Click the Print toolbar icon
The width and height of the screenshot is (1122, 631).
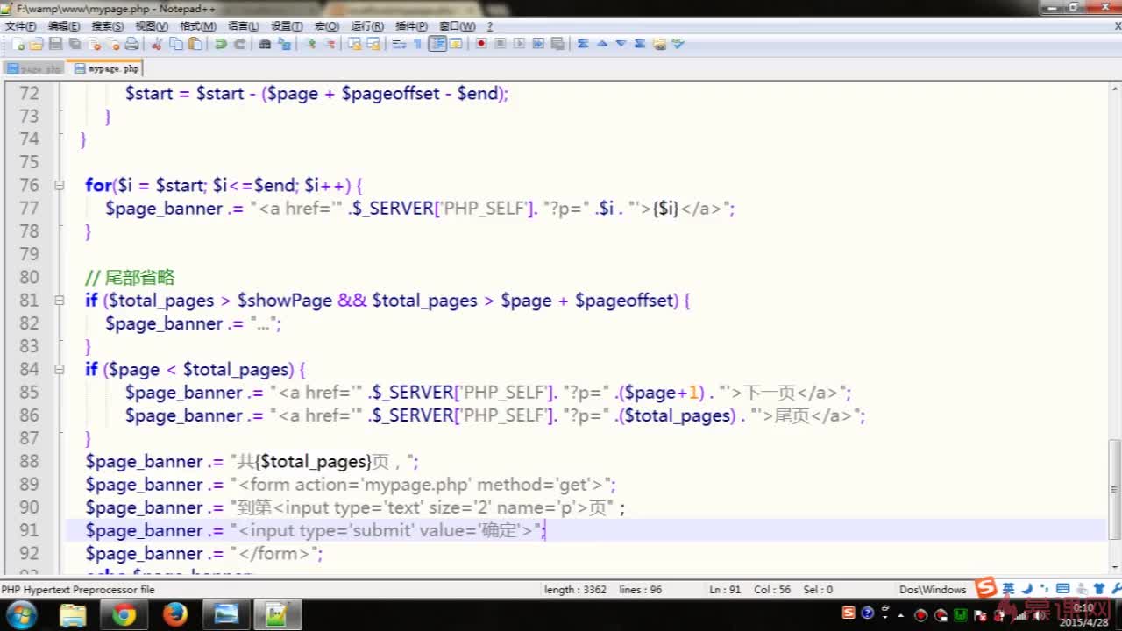pos(131,44)
